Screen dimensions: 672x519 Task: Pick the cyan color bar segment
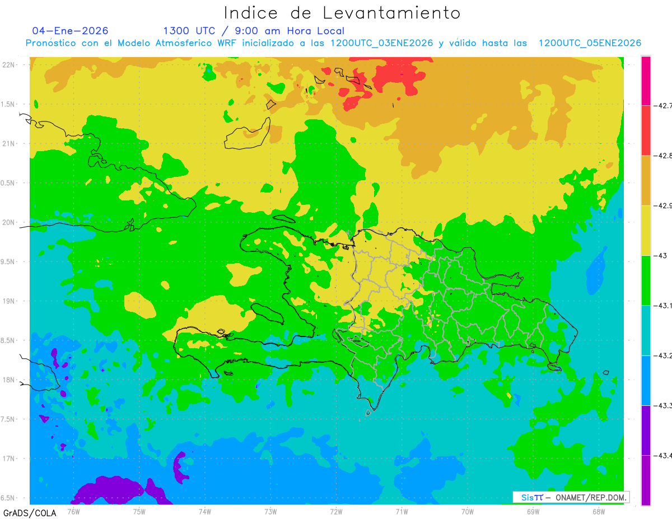coord(646,330)
